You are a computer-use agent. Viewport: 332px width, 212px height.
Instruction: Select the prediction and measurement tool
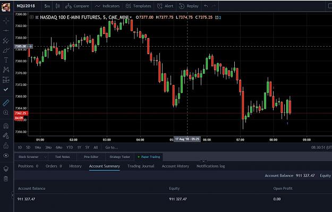pos(6,79)
